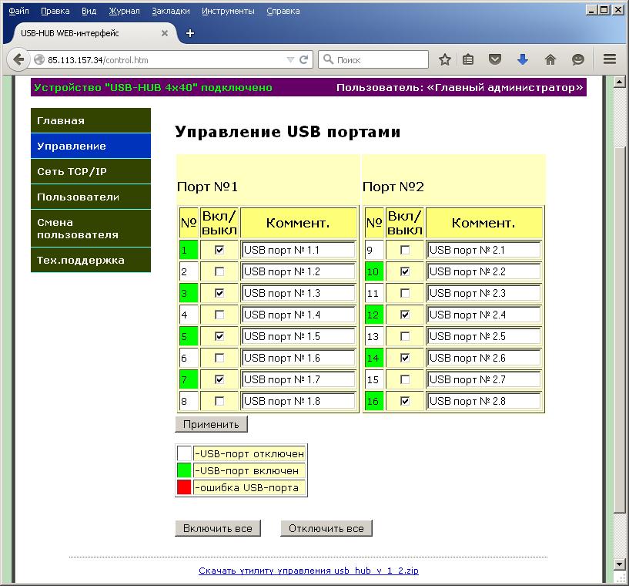Click the page scrollbar up arrow
Screen dimensions: 629x586
click(620, 82)
